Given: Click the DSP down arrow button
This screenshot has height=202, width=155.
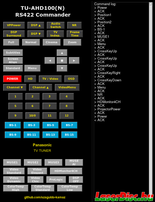Looking at the screenshot, I should [36, 34].
